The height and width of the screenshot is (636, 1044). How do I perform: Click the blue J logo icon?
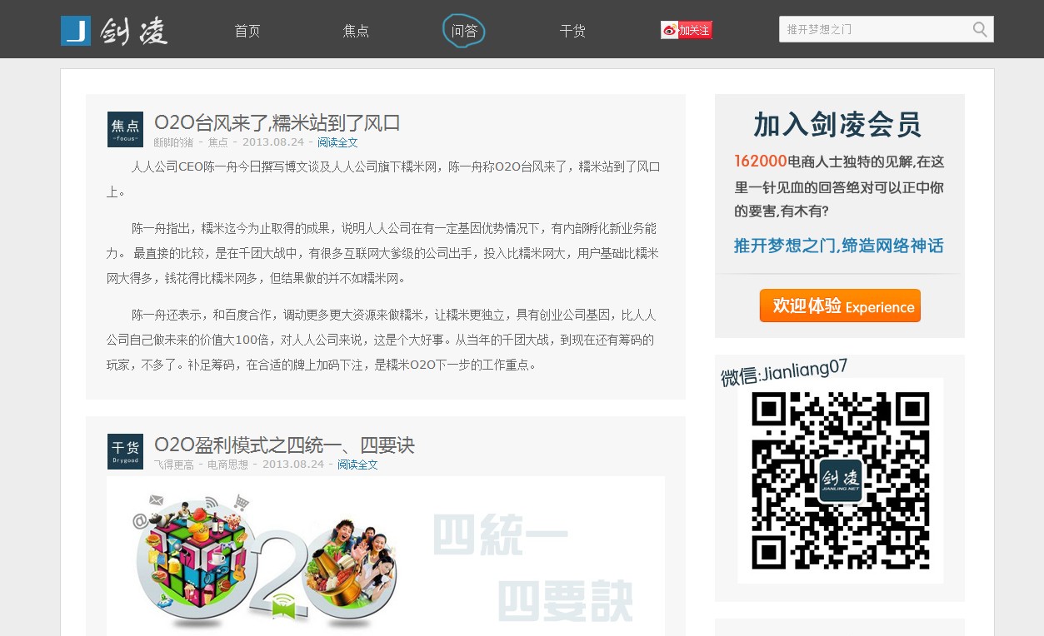point(76,31)
